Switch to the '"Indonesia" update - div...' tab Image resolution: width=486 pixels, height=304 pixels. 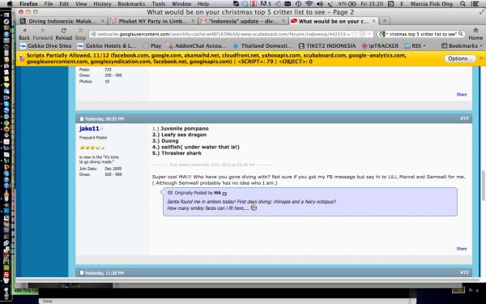click(243, 21)
